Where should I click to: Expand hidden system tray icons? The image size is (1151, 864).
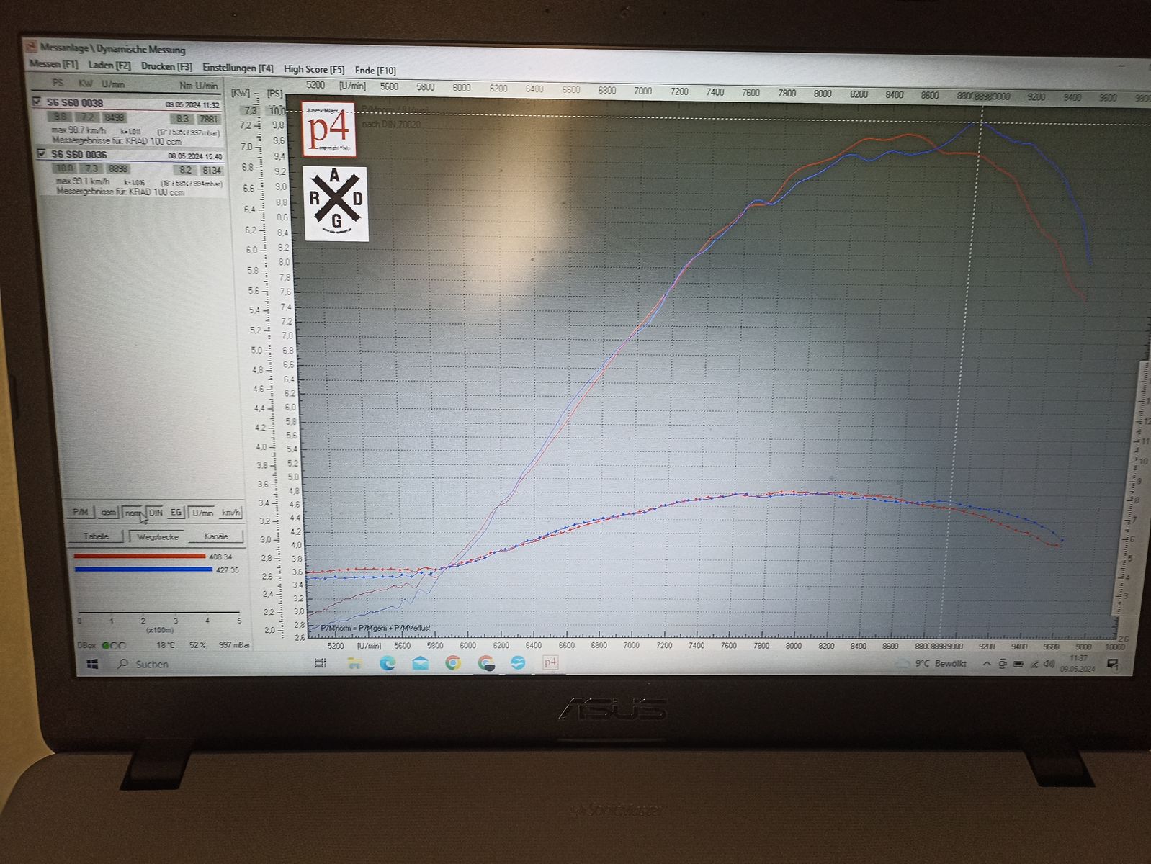coord(986,664)
